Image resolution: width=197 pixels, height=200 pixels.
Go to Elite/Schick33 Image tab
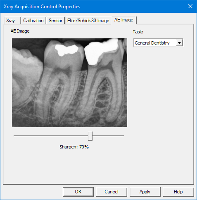(x=88, y=21)
